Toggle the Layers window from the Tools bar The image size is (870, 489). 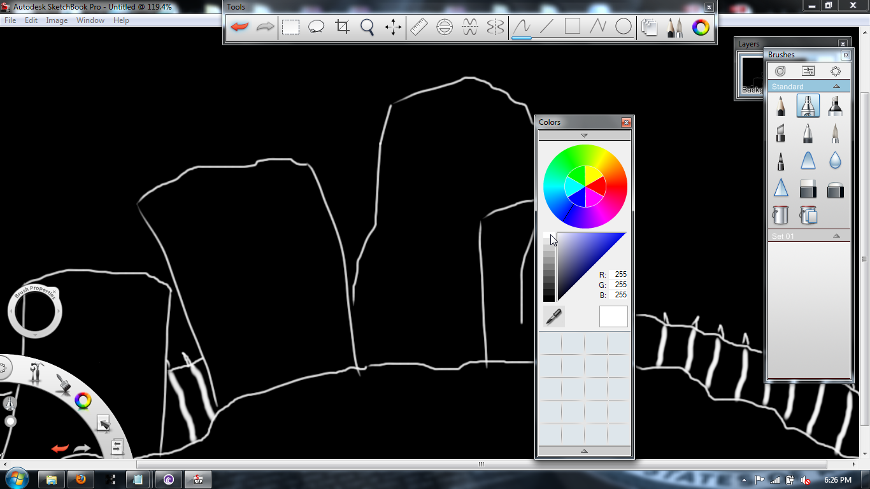(650, 27)
